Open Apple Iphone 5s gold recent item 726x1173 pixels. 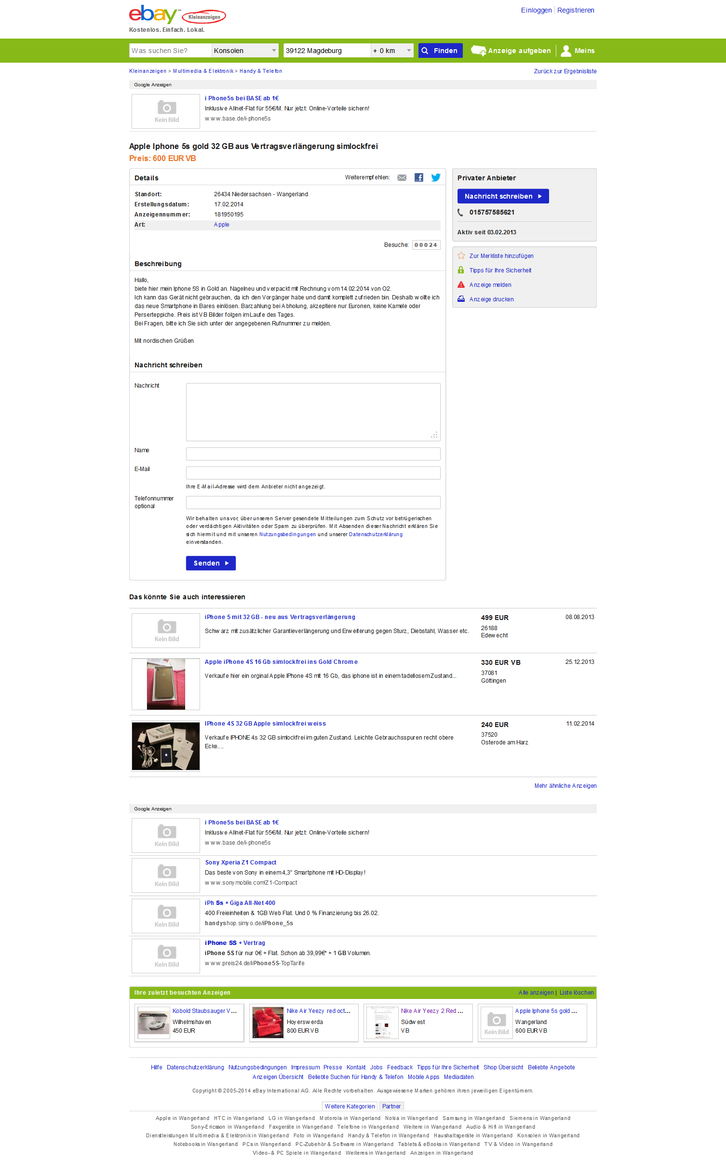coord(546,1011)
